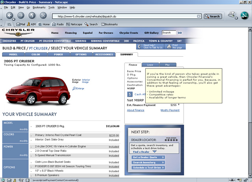
Task: Switch to the OPTIONS tab
Action: coord(81,54)
